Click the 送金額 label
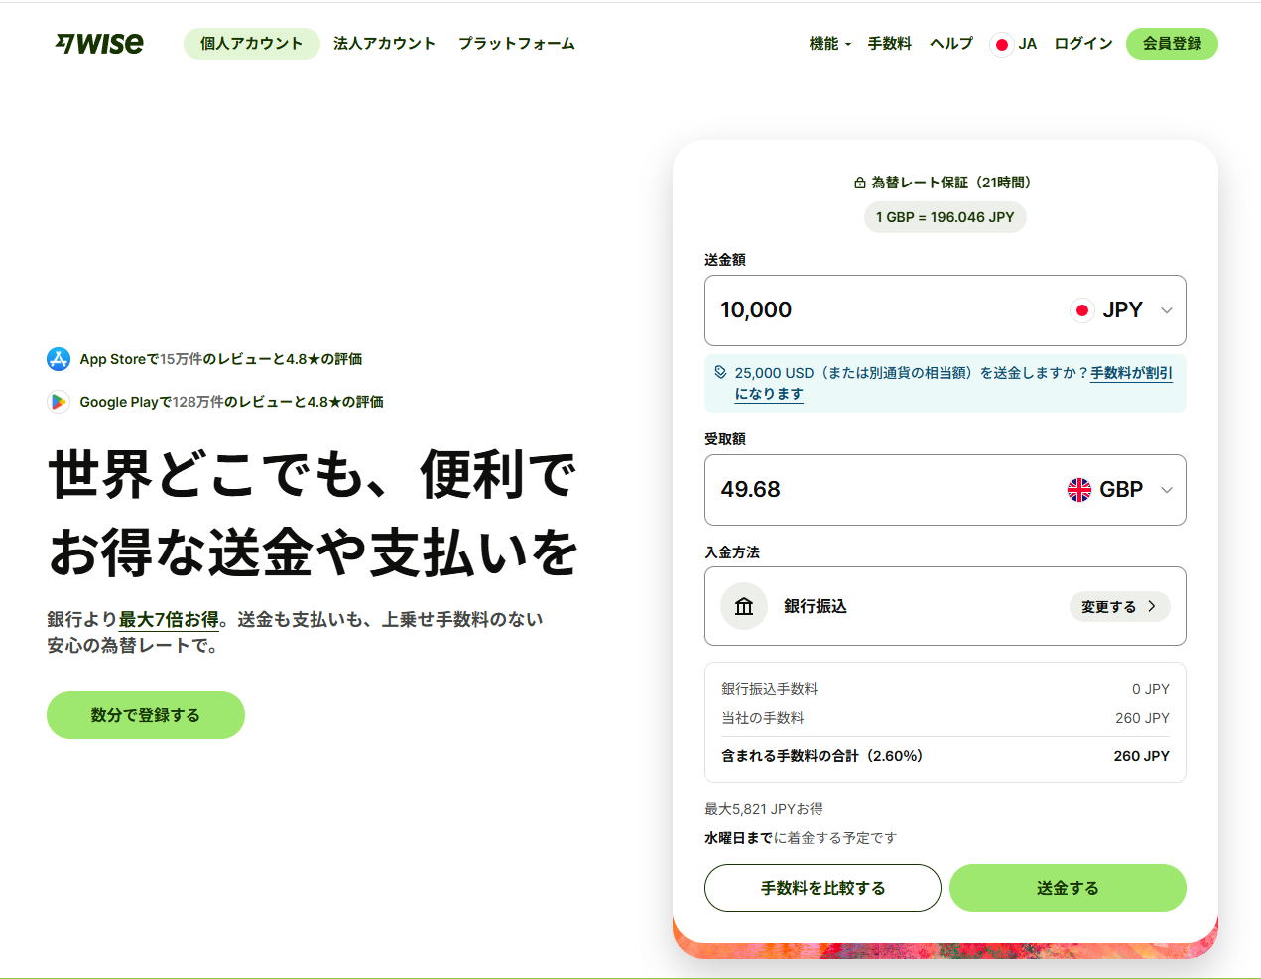 tap(725, 260)
